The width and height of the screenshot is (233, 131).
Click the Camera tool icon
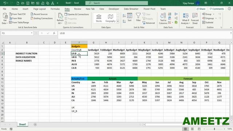pos(38,3)
